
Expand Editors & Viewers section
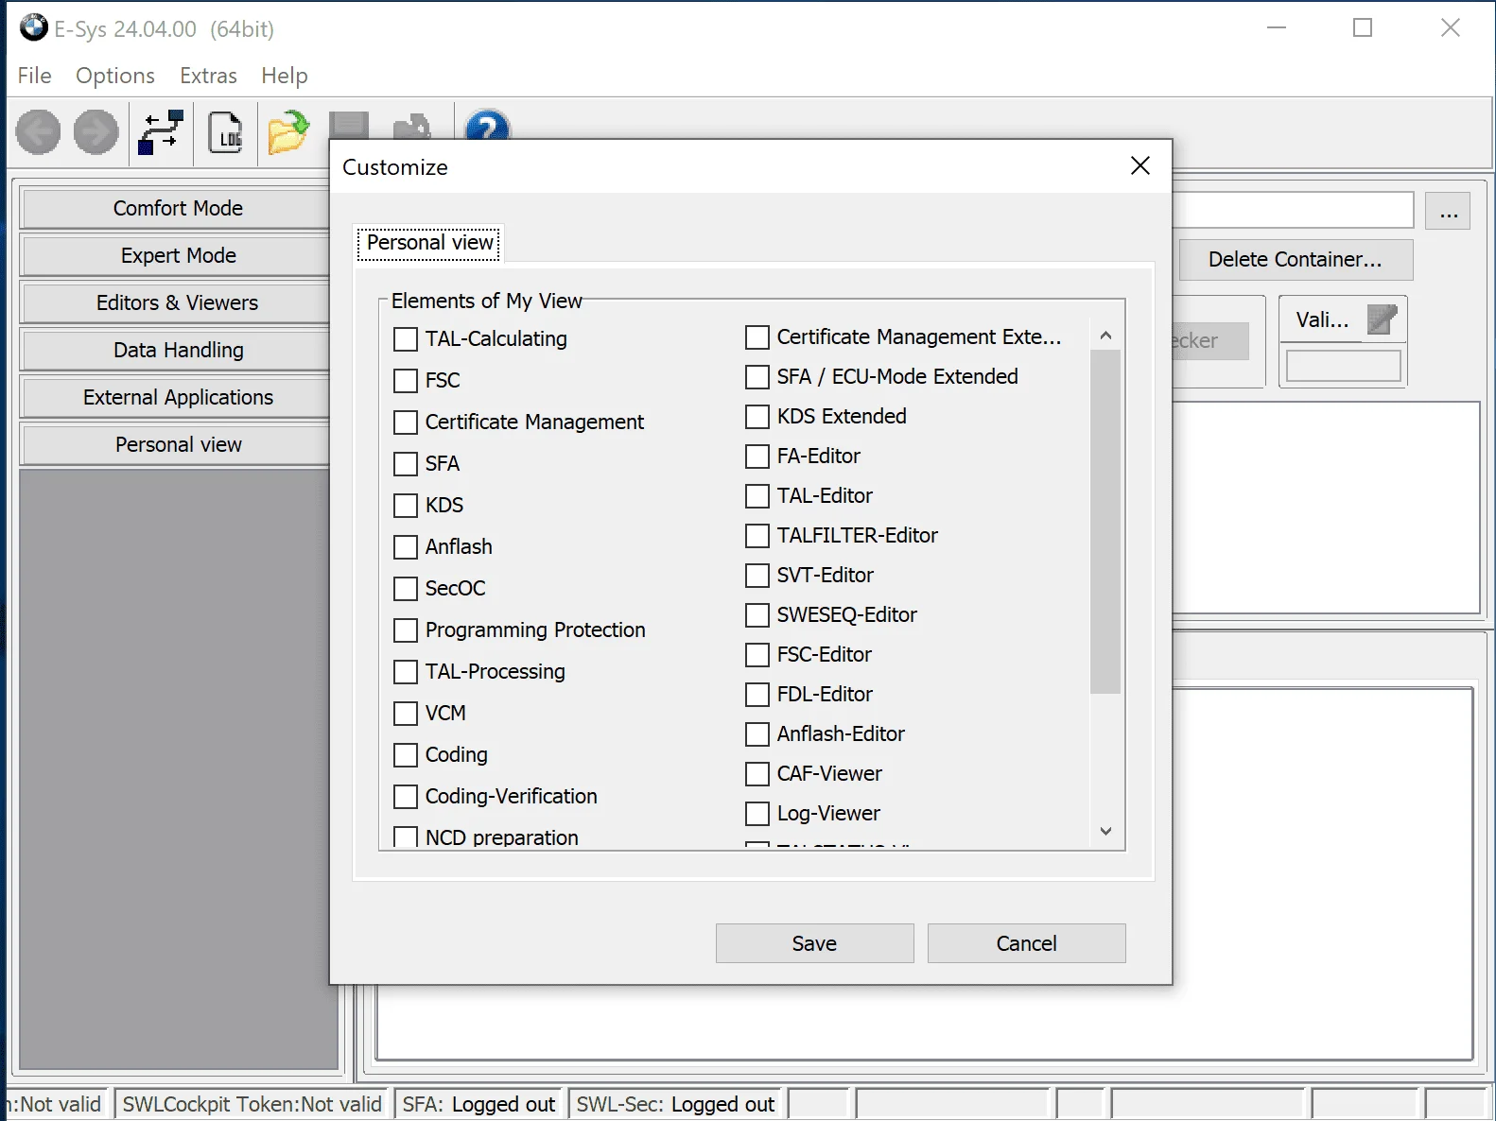point(178,302)
